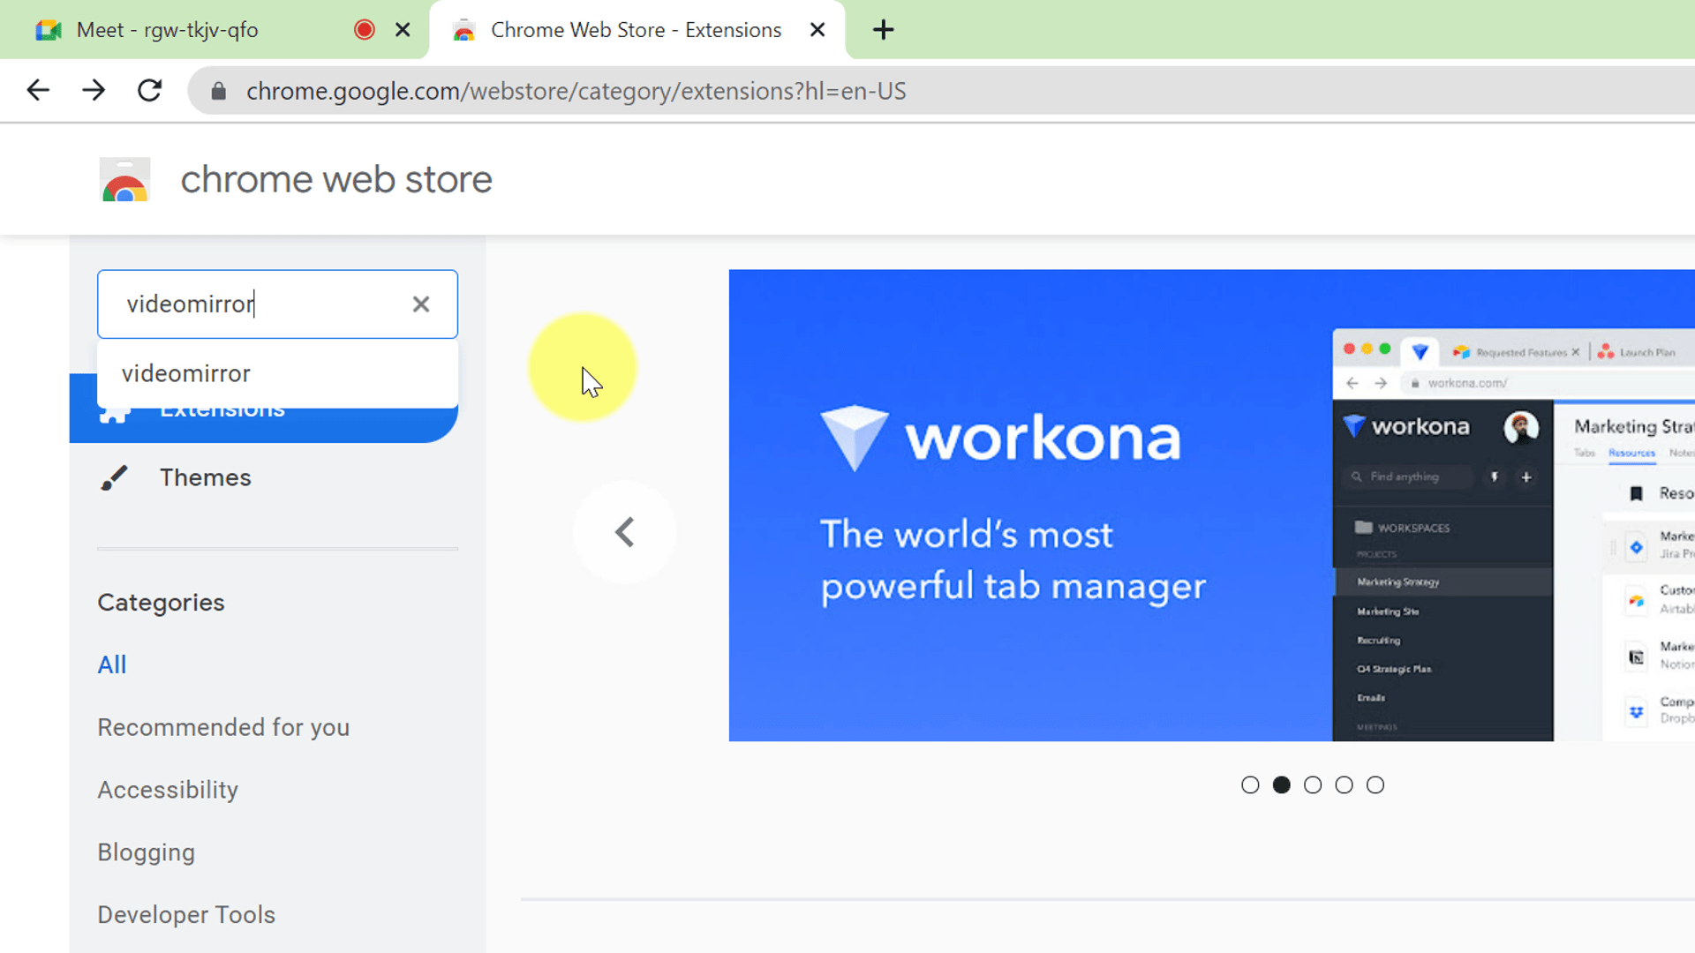Click the recording indicator on Meet tab
This screenshot has width=1695, height=953.
364,30
